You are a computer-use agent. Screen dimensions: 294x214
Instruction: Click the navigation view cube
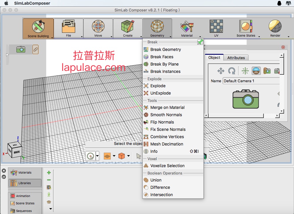(x=15, y=149)
